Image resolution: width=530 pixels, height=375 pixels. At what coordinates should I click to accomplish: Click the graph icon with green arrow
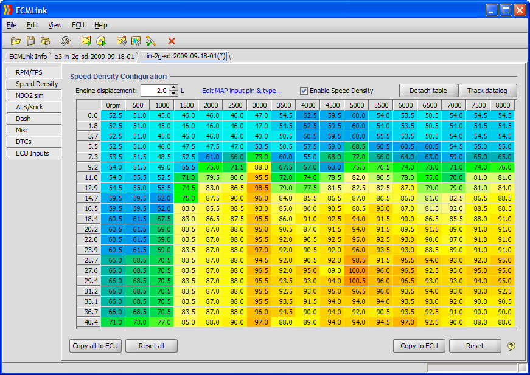(86, 41)
